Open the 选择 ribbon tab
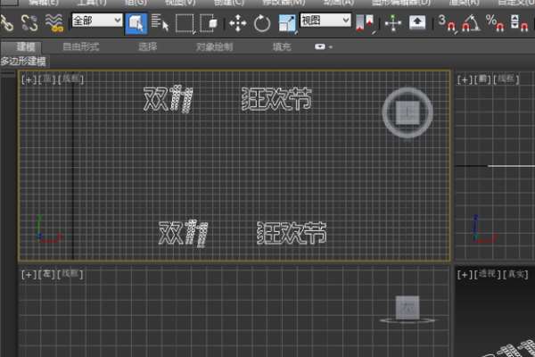This screenshot has width=535, height=357. click(x=148, y=46)
